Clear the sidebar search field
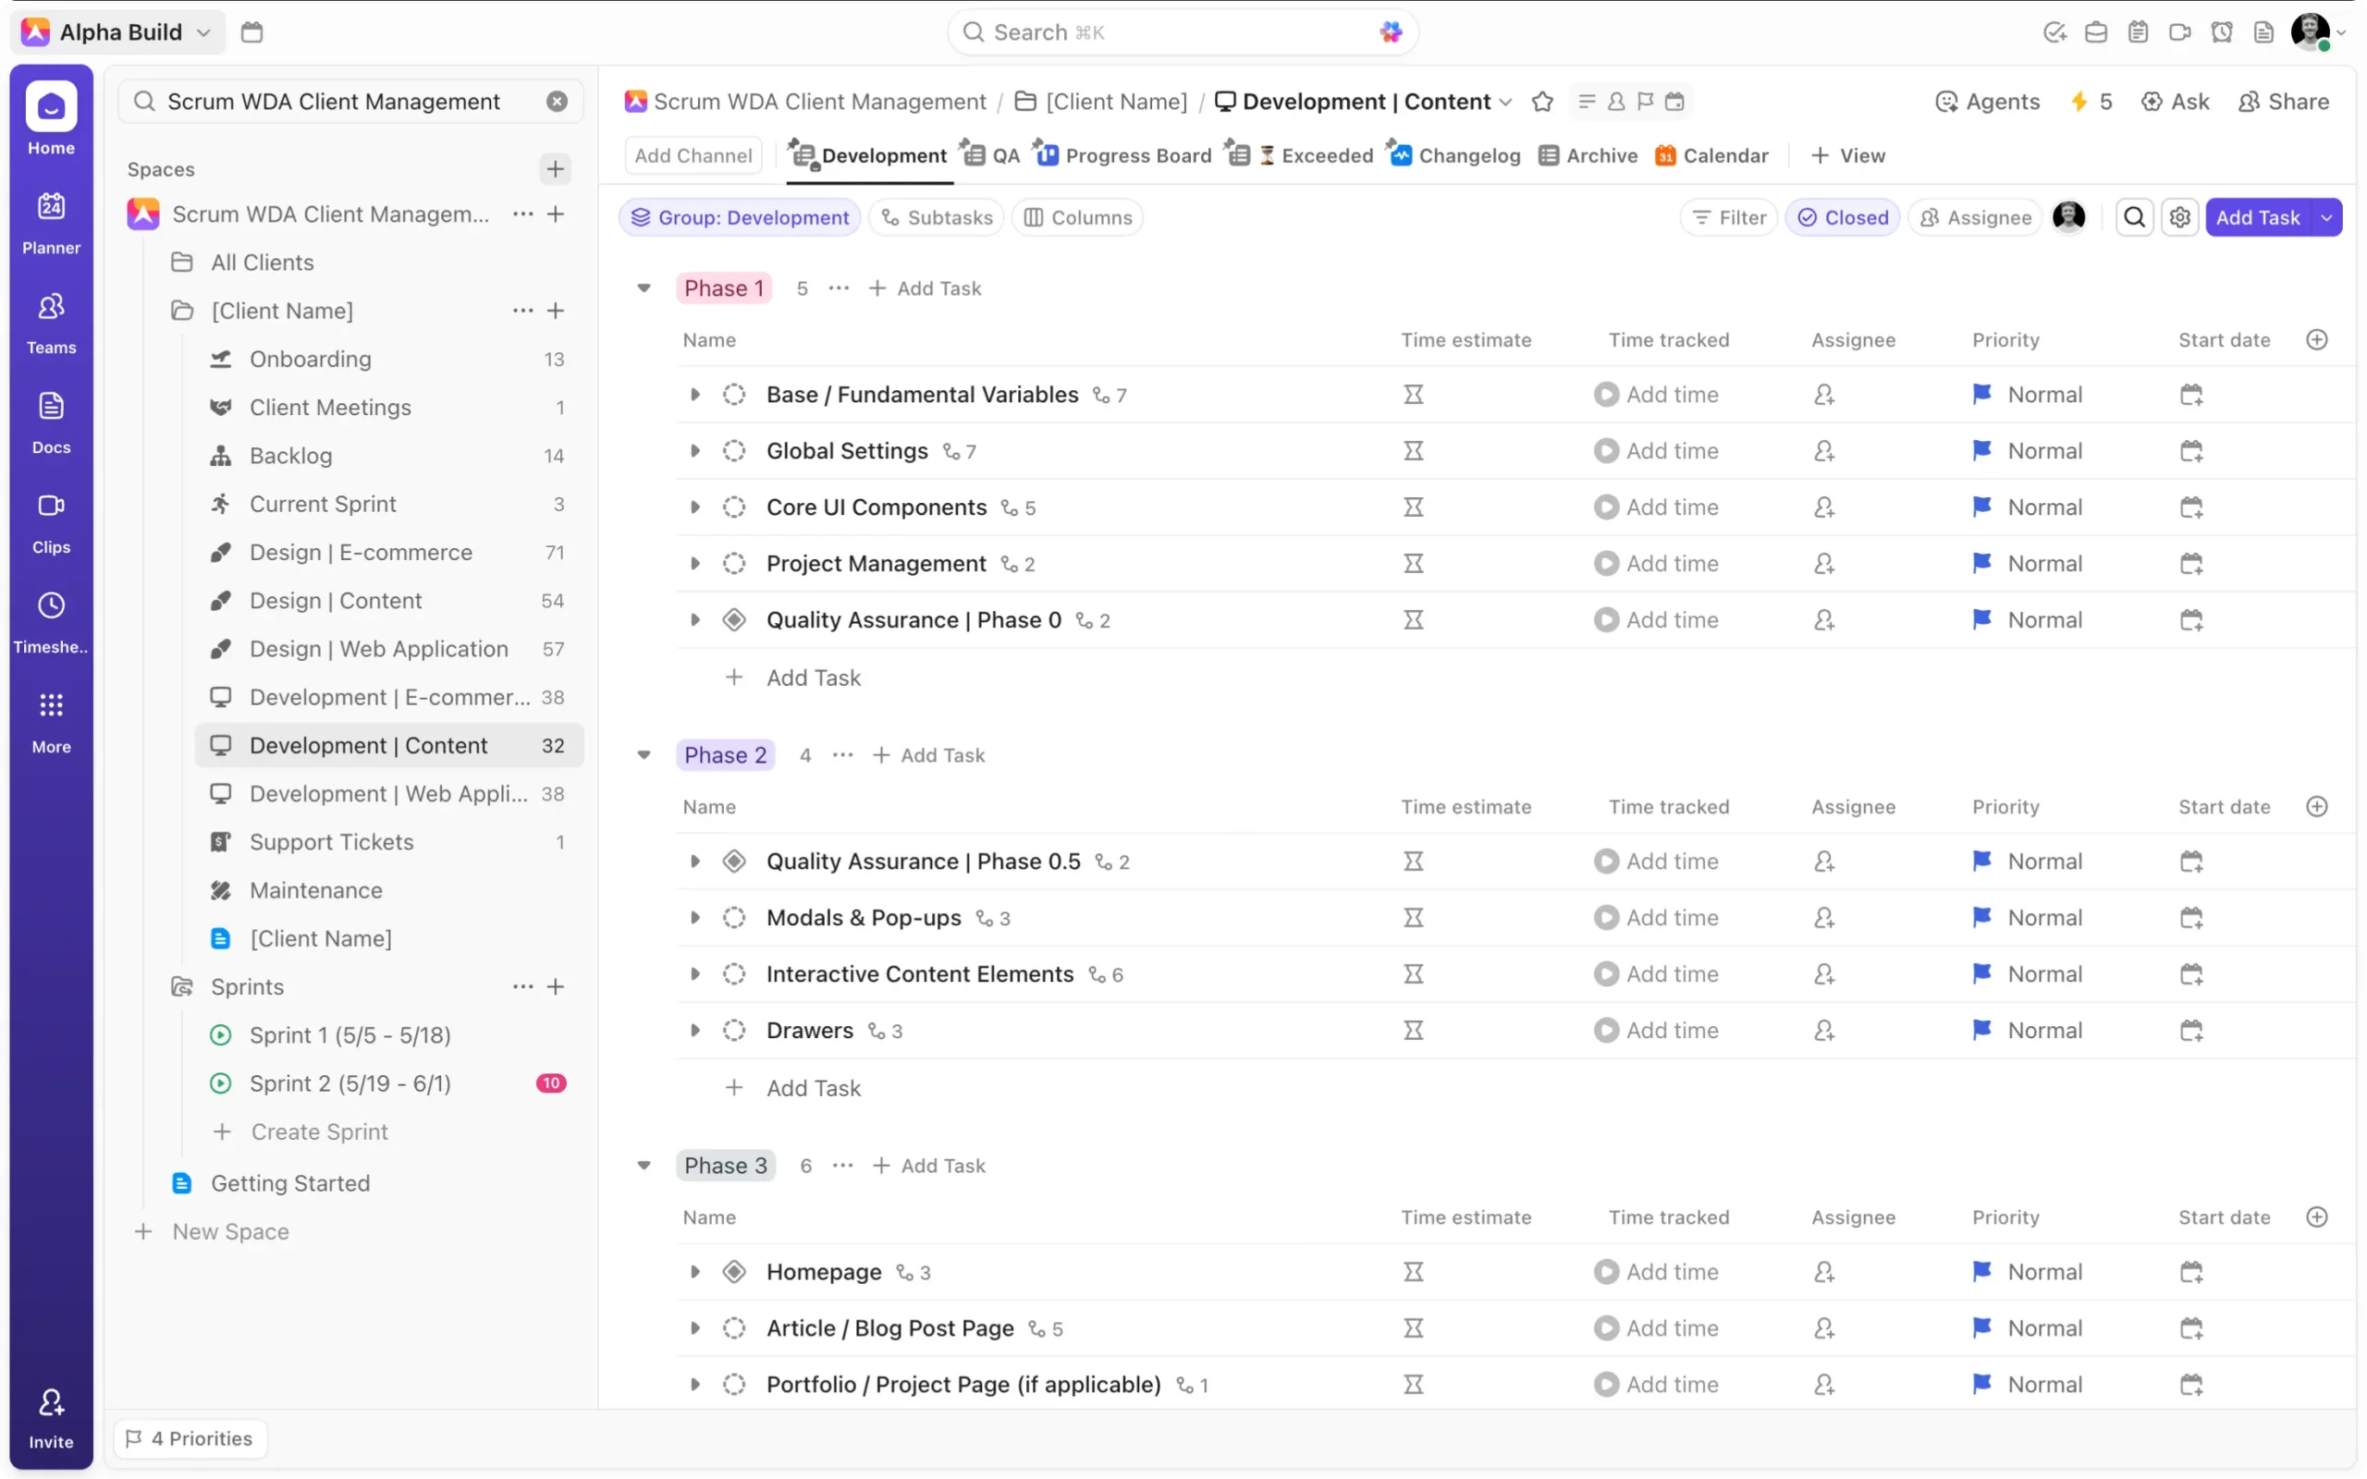2367x1479 pixels. 557,102
